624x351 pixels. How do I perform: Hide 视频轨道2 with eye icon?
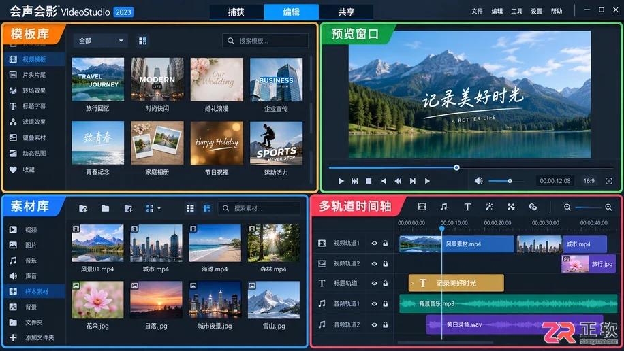pyautogui.click(x=374, y=263)
